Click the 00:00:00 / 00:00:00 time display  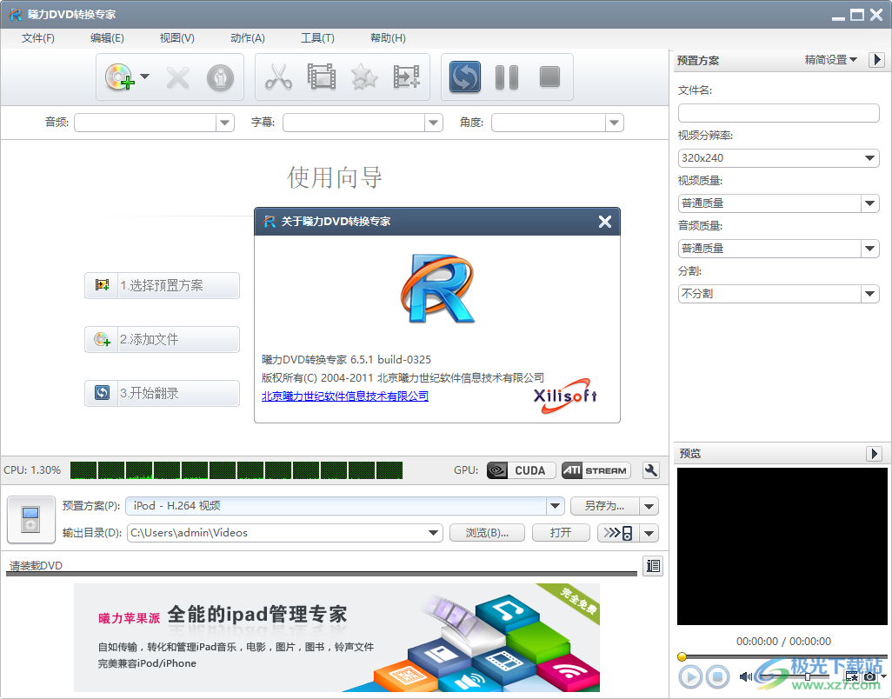tap(783, 641)
